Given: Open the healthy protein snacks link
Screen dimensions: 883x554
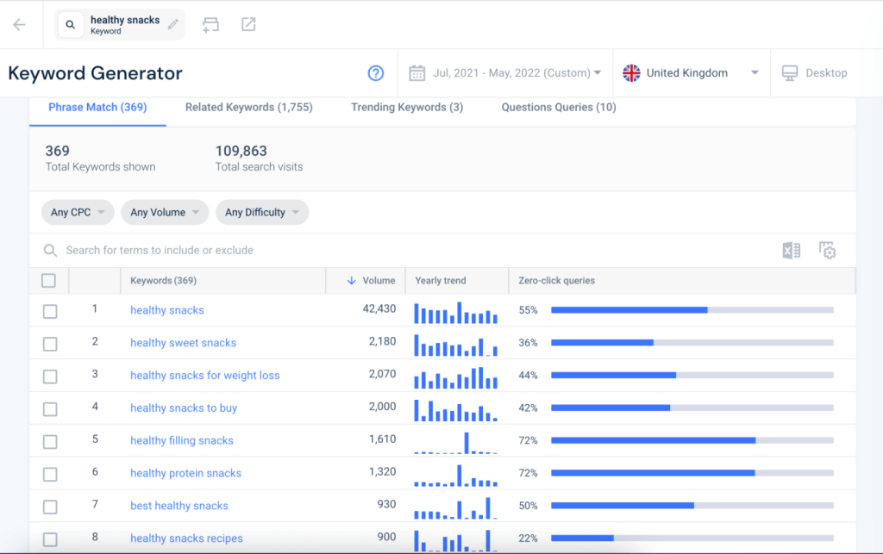Looking at the screenshot, I should 186,473.
